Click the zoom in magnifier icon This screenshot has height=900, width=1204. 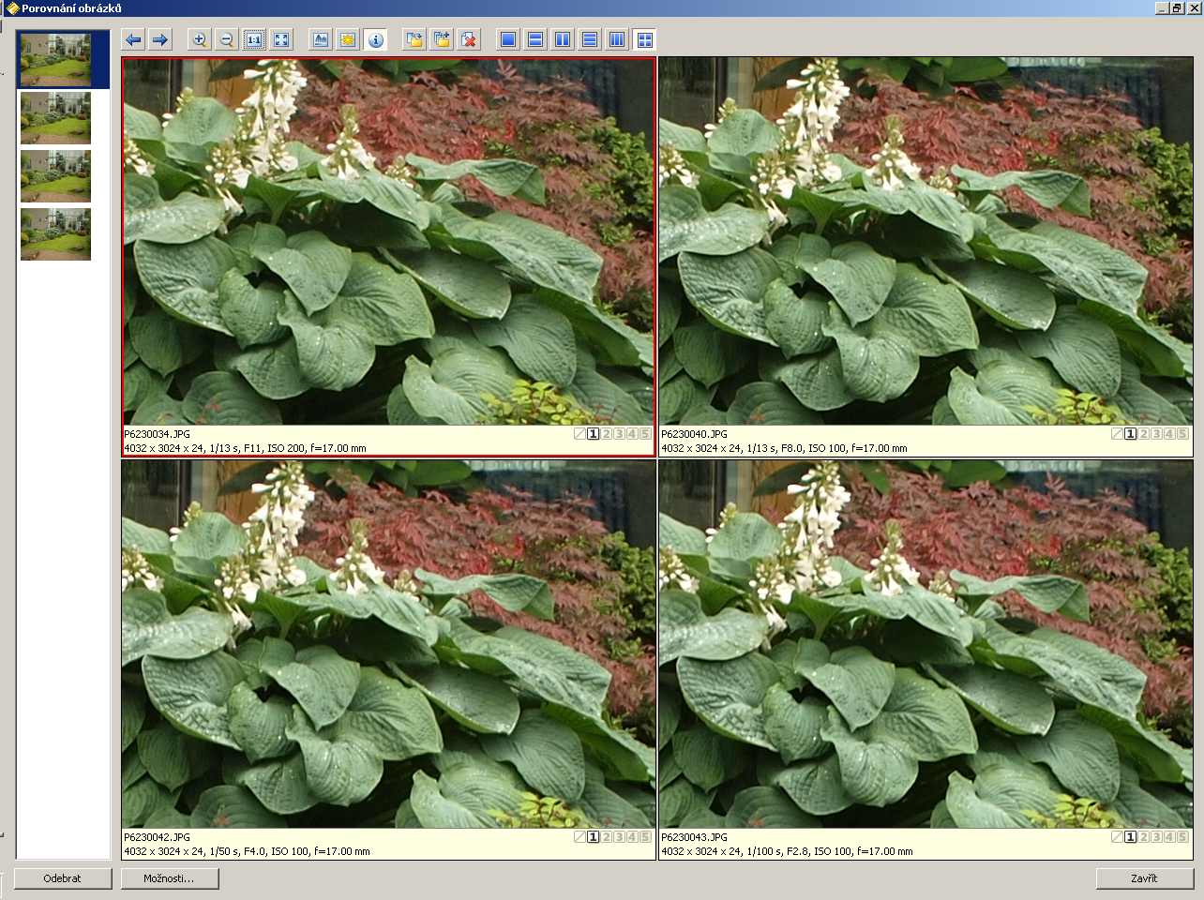coord(199,39)
